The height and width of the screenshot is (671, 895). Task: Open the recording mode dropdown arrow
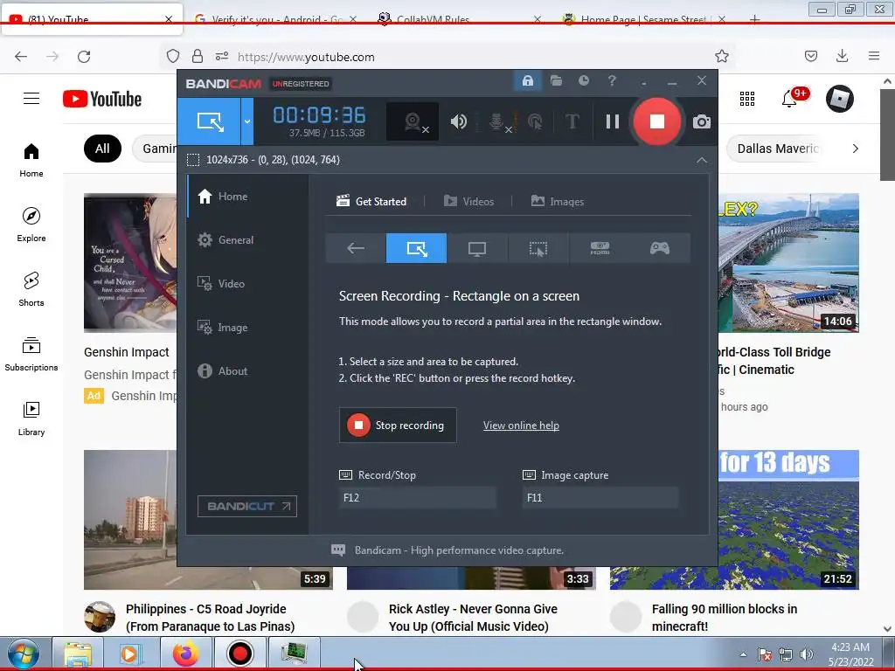tap(247, 121)
